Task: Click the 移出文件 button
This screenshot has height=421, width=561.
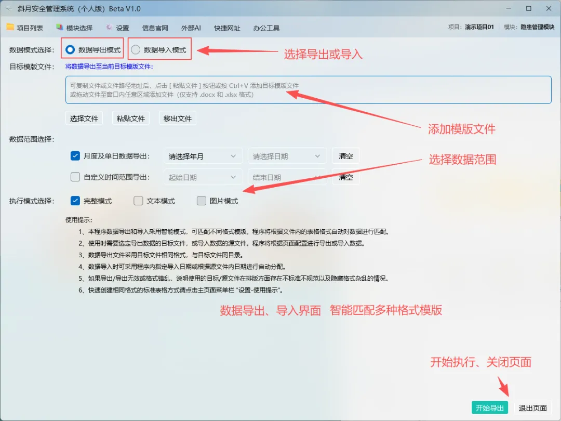Action: pos(178,119)
